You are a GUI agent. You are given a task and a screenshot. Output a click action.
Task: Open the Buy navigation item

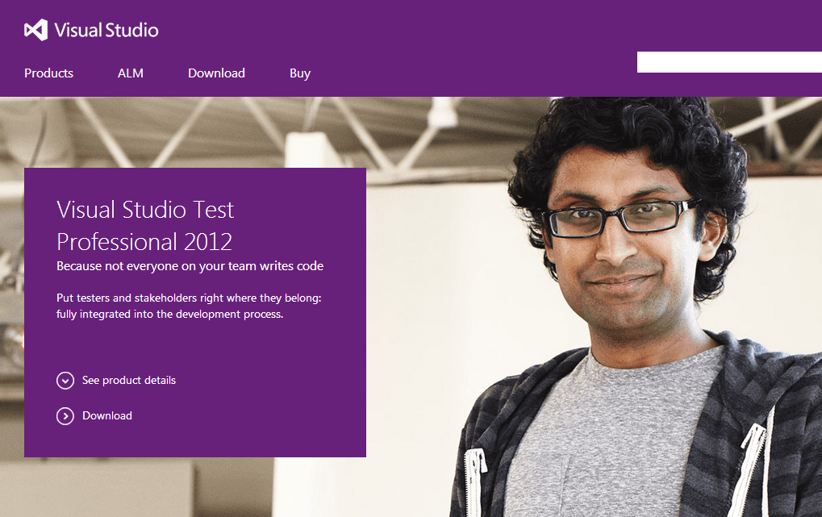[x=300, y=73]
